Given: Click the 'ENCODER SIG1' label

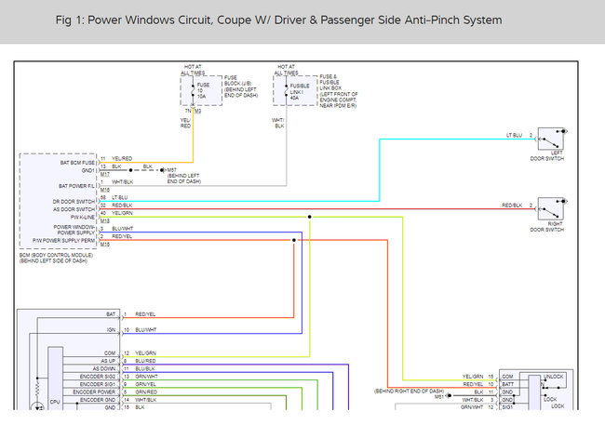Looking at the screenshot, I should tap(97, 384).
